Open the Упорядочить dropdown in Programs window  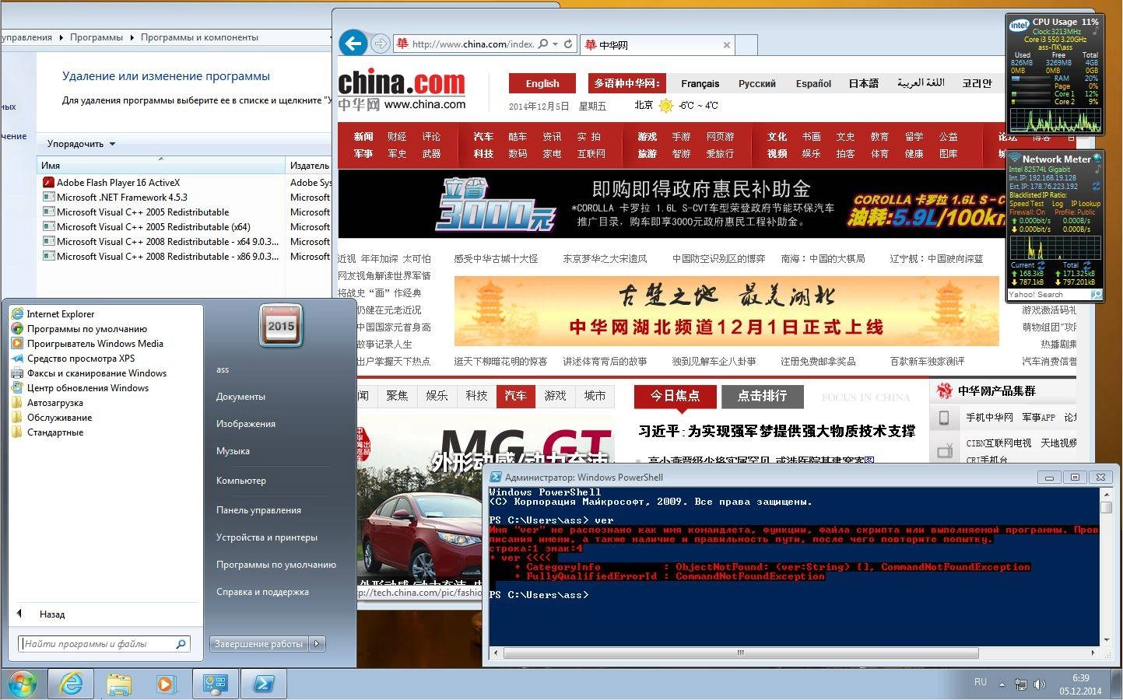tap(81, 144)
